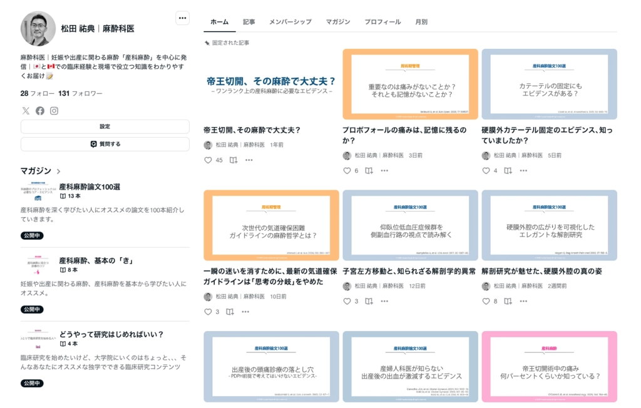The width and height of the screenshot is (641, 408).
Task: Open more options for 解剖研究が魅せた article
Action: pos(524,301)
